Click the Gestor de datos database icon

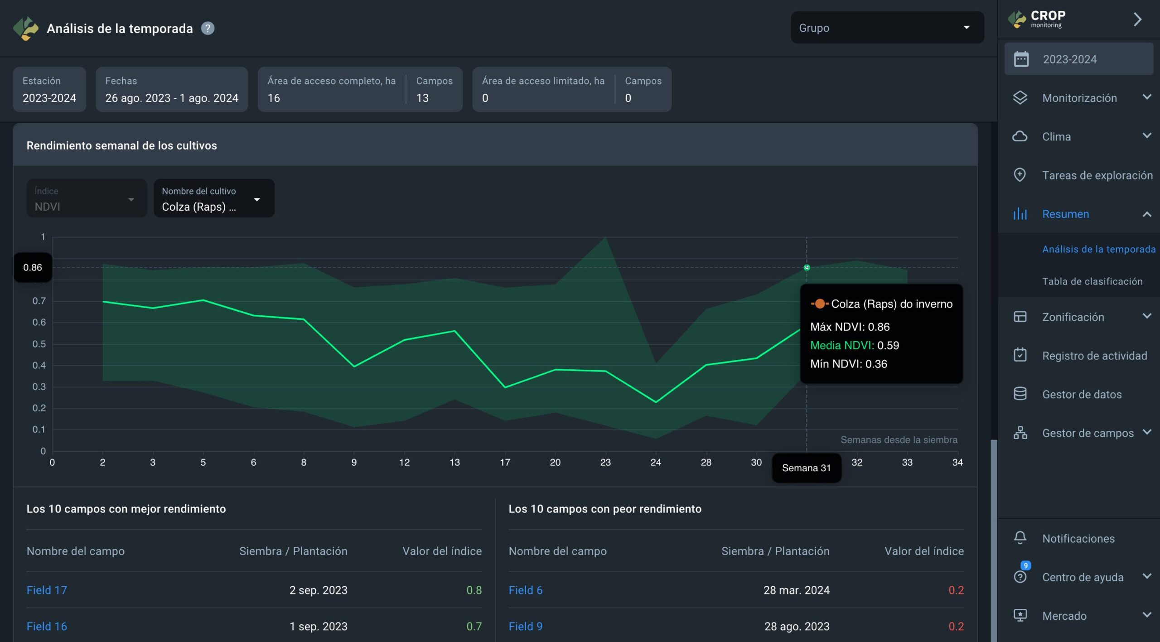pos(1020,394)
